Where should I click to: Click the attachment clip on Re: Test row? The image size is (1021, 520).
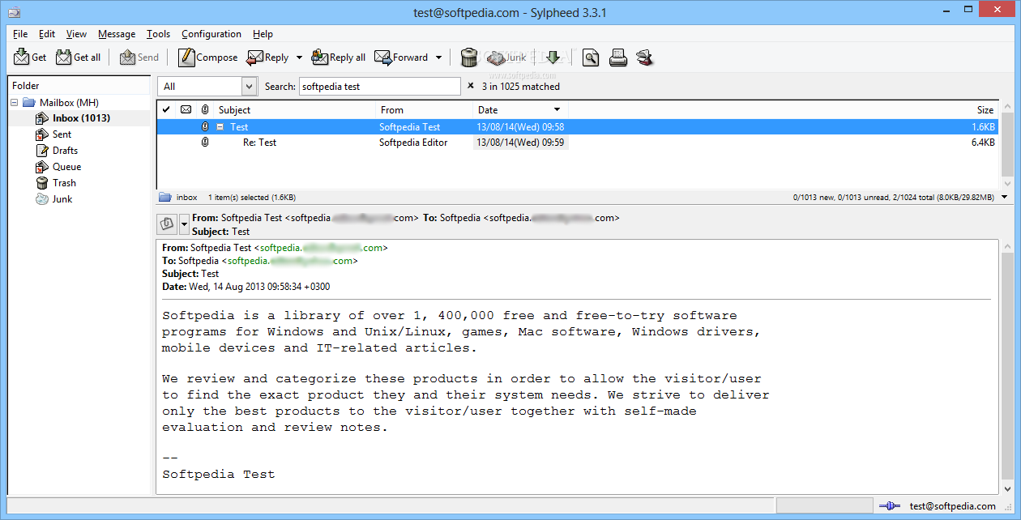[x=205, y=143]
